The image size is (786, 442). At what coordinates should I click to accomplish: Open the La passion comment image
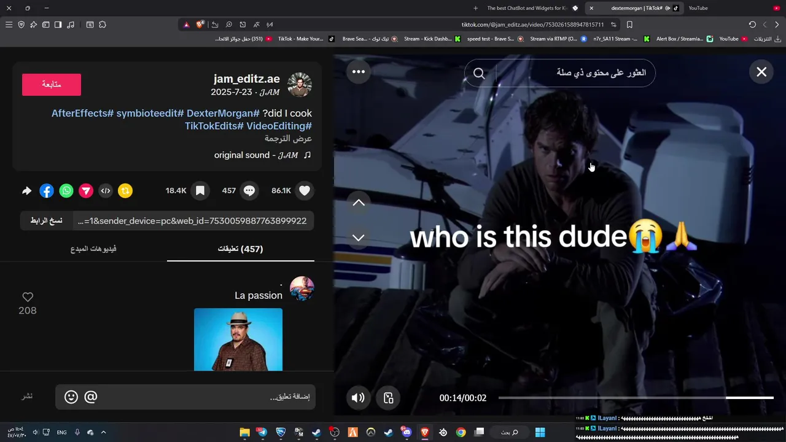(x=238, y=339)
